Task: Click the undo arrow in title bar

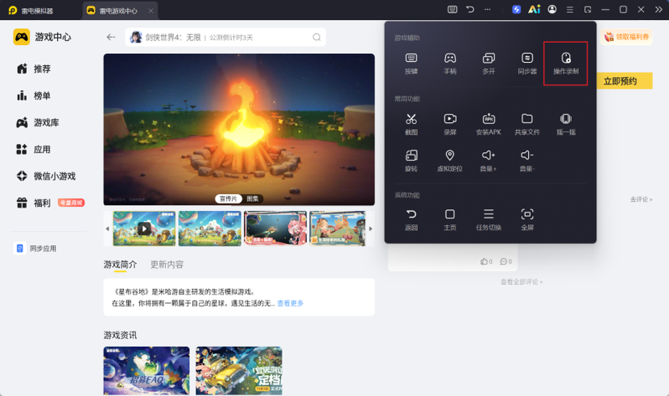Action: [x=470, y=10]
